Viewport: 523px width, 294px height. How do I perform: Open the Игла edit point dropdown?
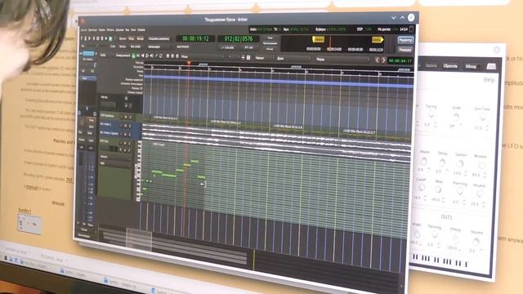(342, 60)
